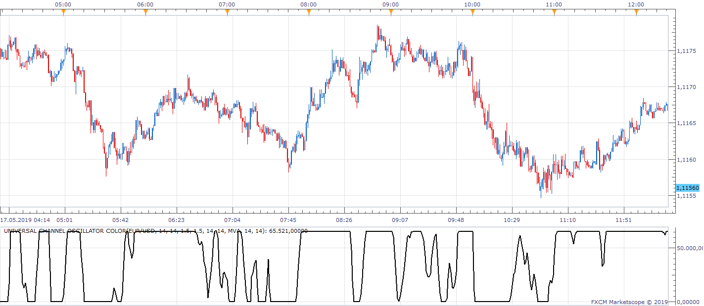Screen dimensions: 704x306
Task: Click the blue 1,11560 current price label
Action: pyautogui.click(x=688, y=188)
